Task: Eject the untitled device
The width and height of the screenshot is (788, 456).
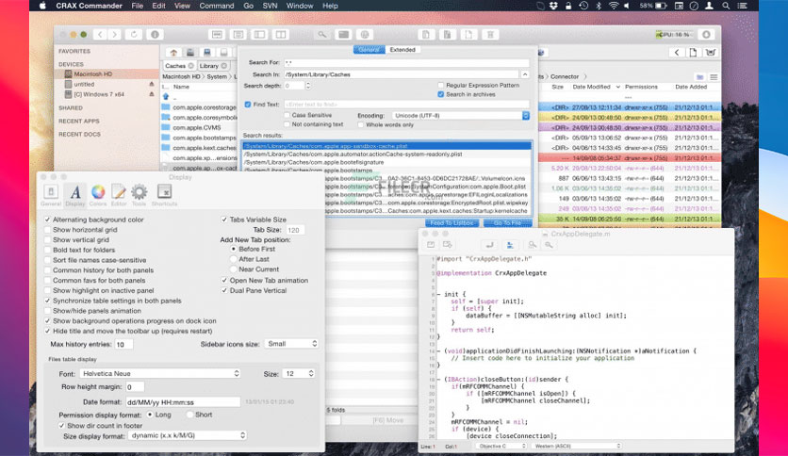Action: click(151, 84)
